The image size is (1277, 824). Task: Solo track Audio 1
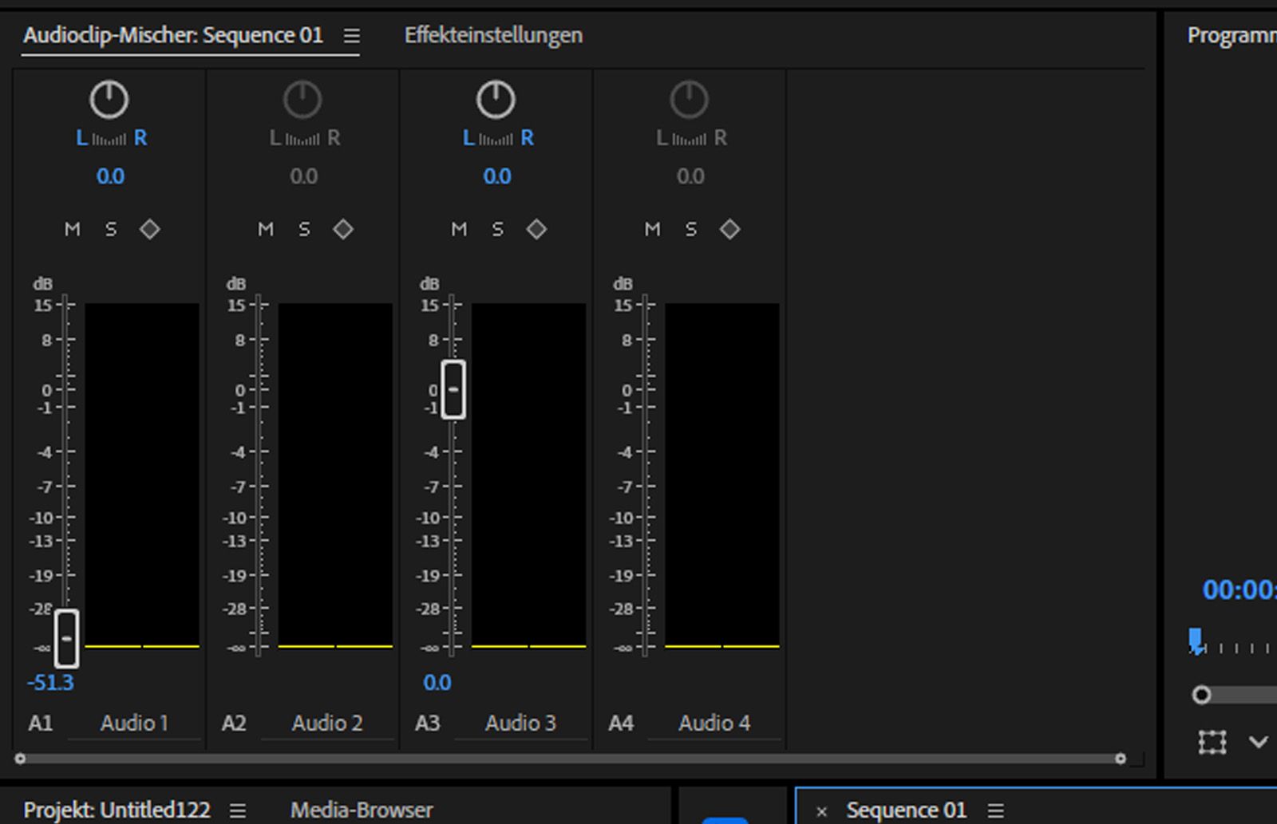[111, 230]
